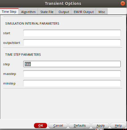Apply the transient option changes

click(x=100, y=125)
